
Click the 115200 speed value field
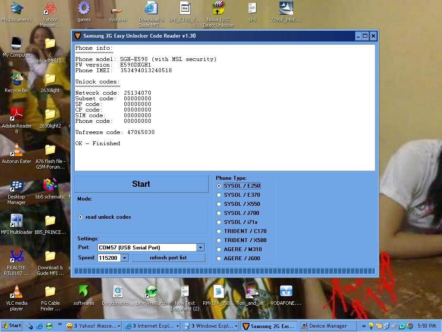coord(109,258)
